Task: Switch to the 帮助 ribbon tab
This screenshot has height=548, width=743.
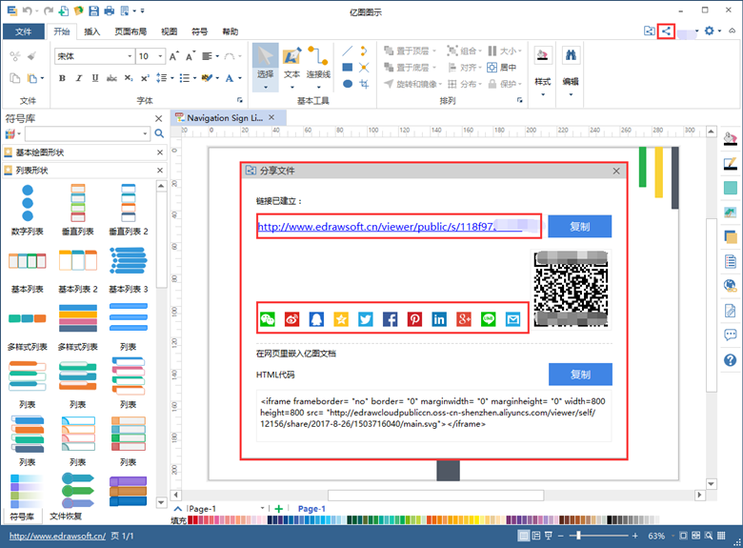Action: click(x=231, y=31)
